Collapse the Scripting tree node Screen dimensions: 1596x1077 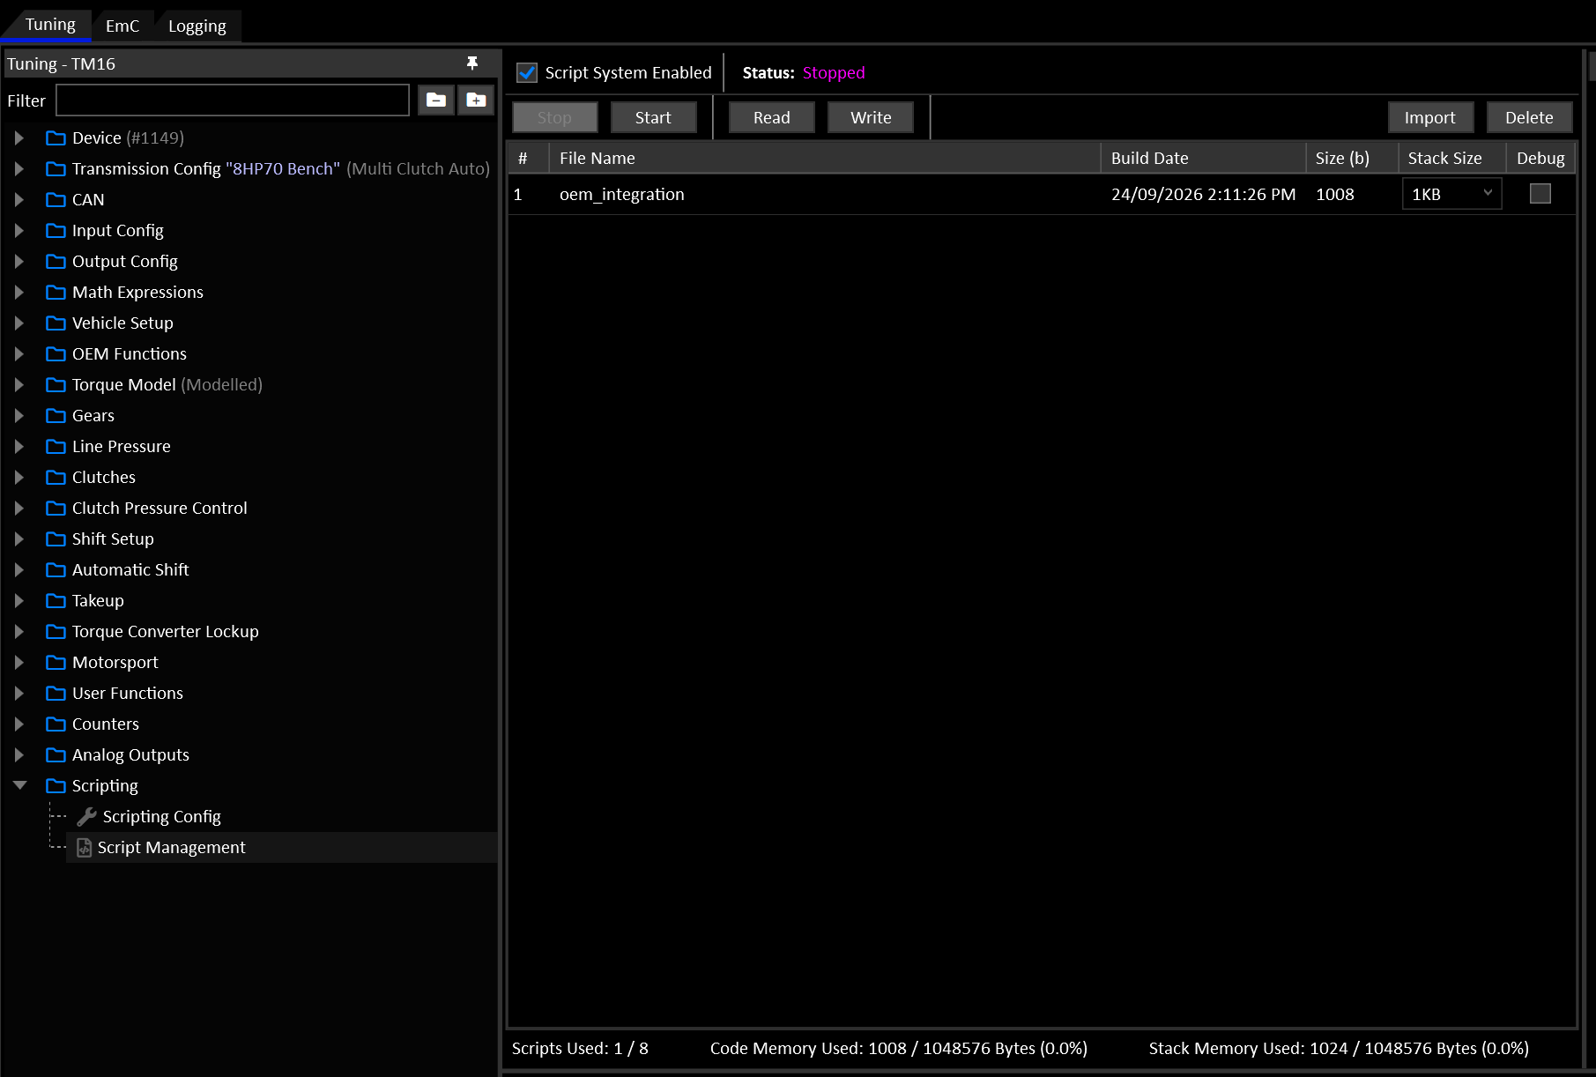[x=19, y=785]
